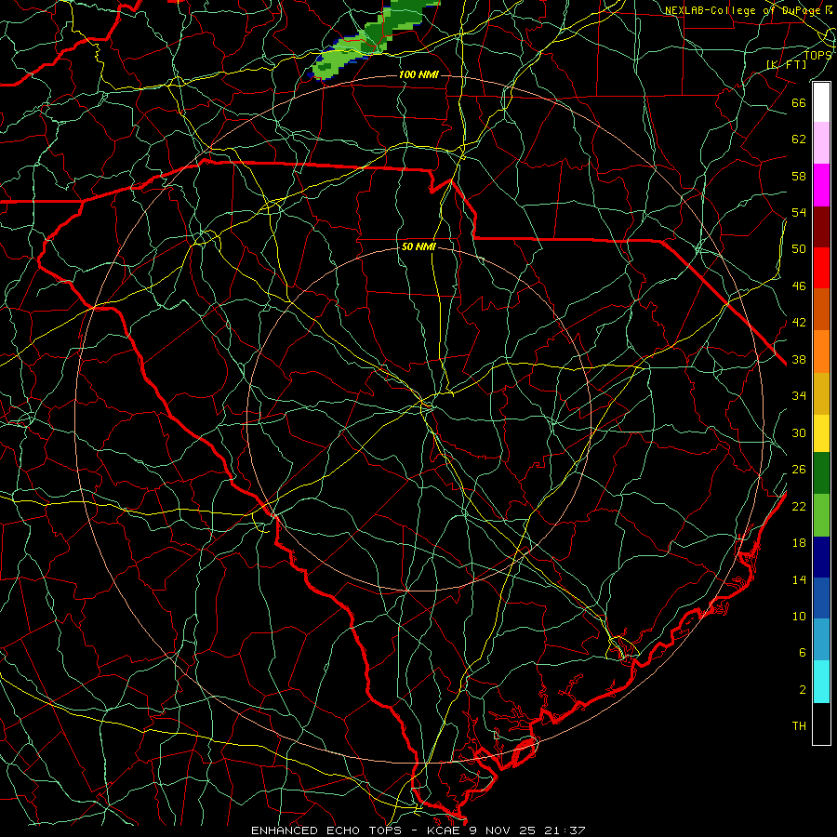Click the medium blue 18 kft swatch
Viewport: 837px width, 837px height.
tap(821, 598)
